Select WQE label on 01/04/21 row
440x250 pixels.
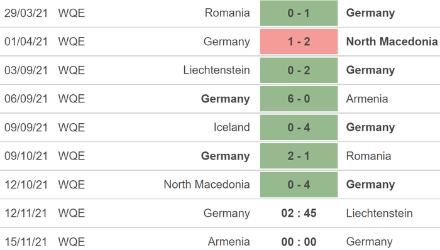pos(72,41)
